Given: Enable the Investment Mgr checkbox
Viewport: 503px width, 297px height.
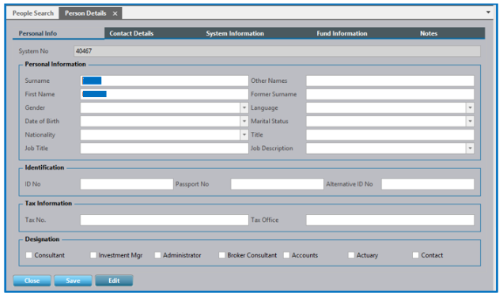Looking at the screenshot, I should [93, 255].
